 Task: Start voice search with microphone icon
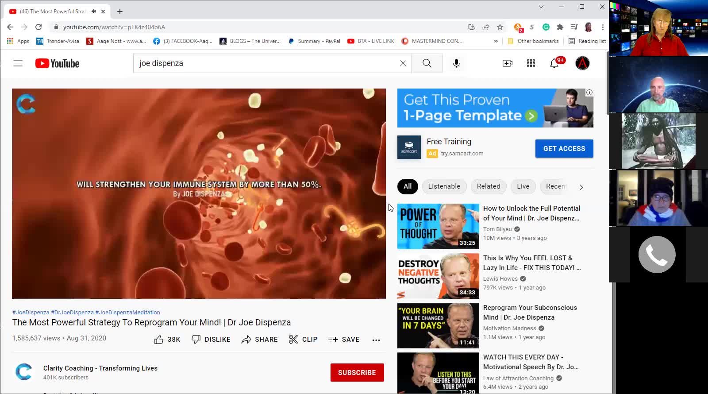(456, 63)
